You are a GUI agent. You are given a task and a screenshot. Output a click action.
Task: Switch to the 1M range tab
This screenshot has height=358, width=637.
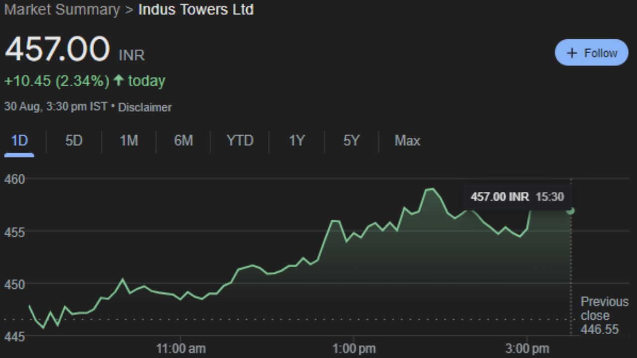129,141
